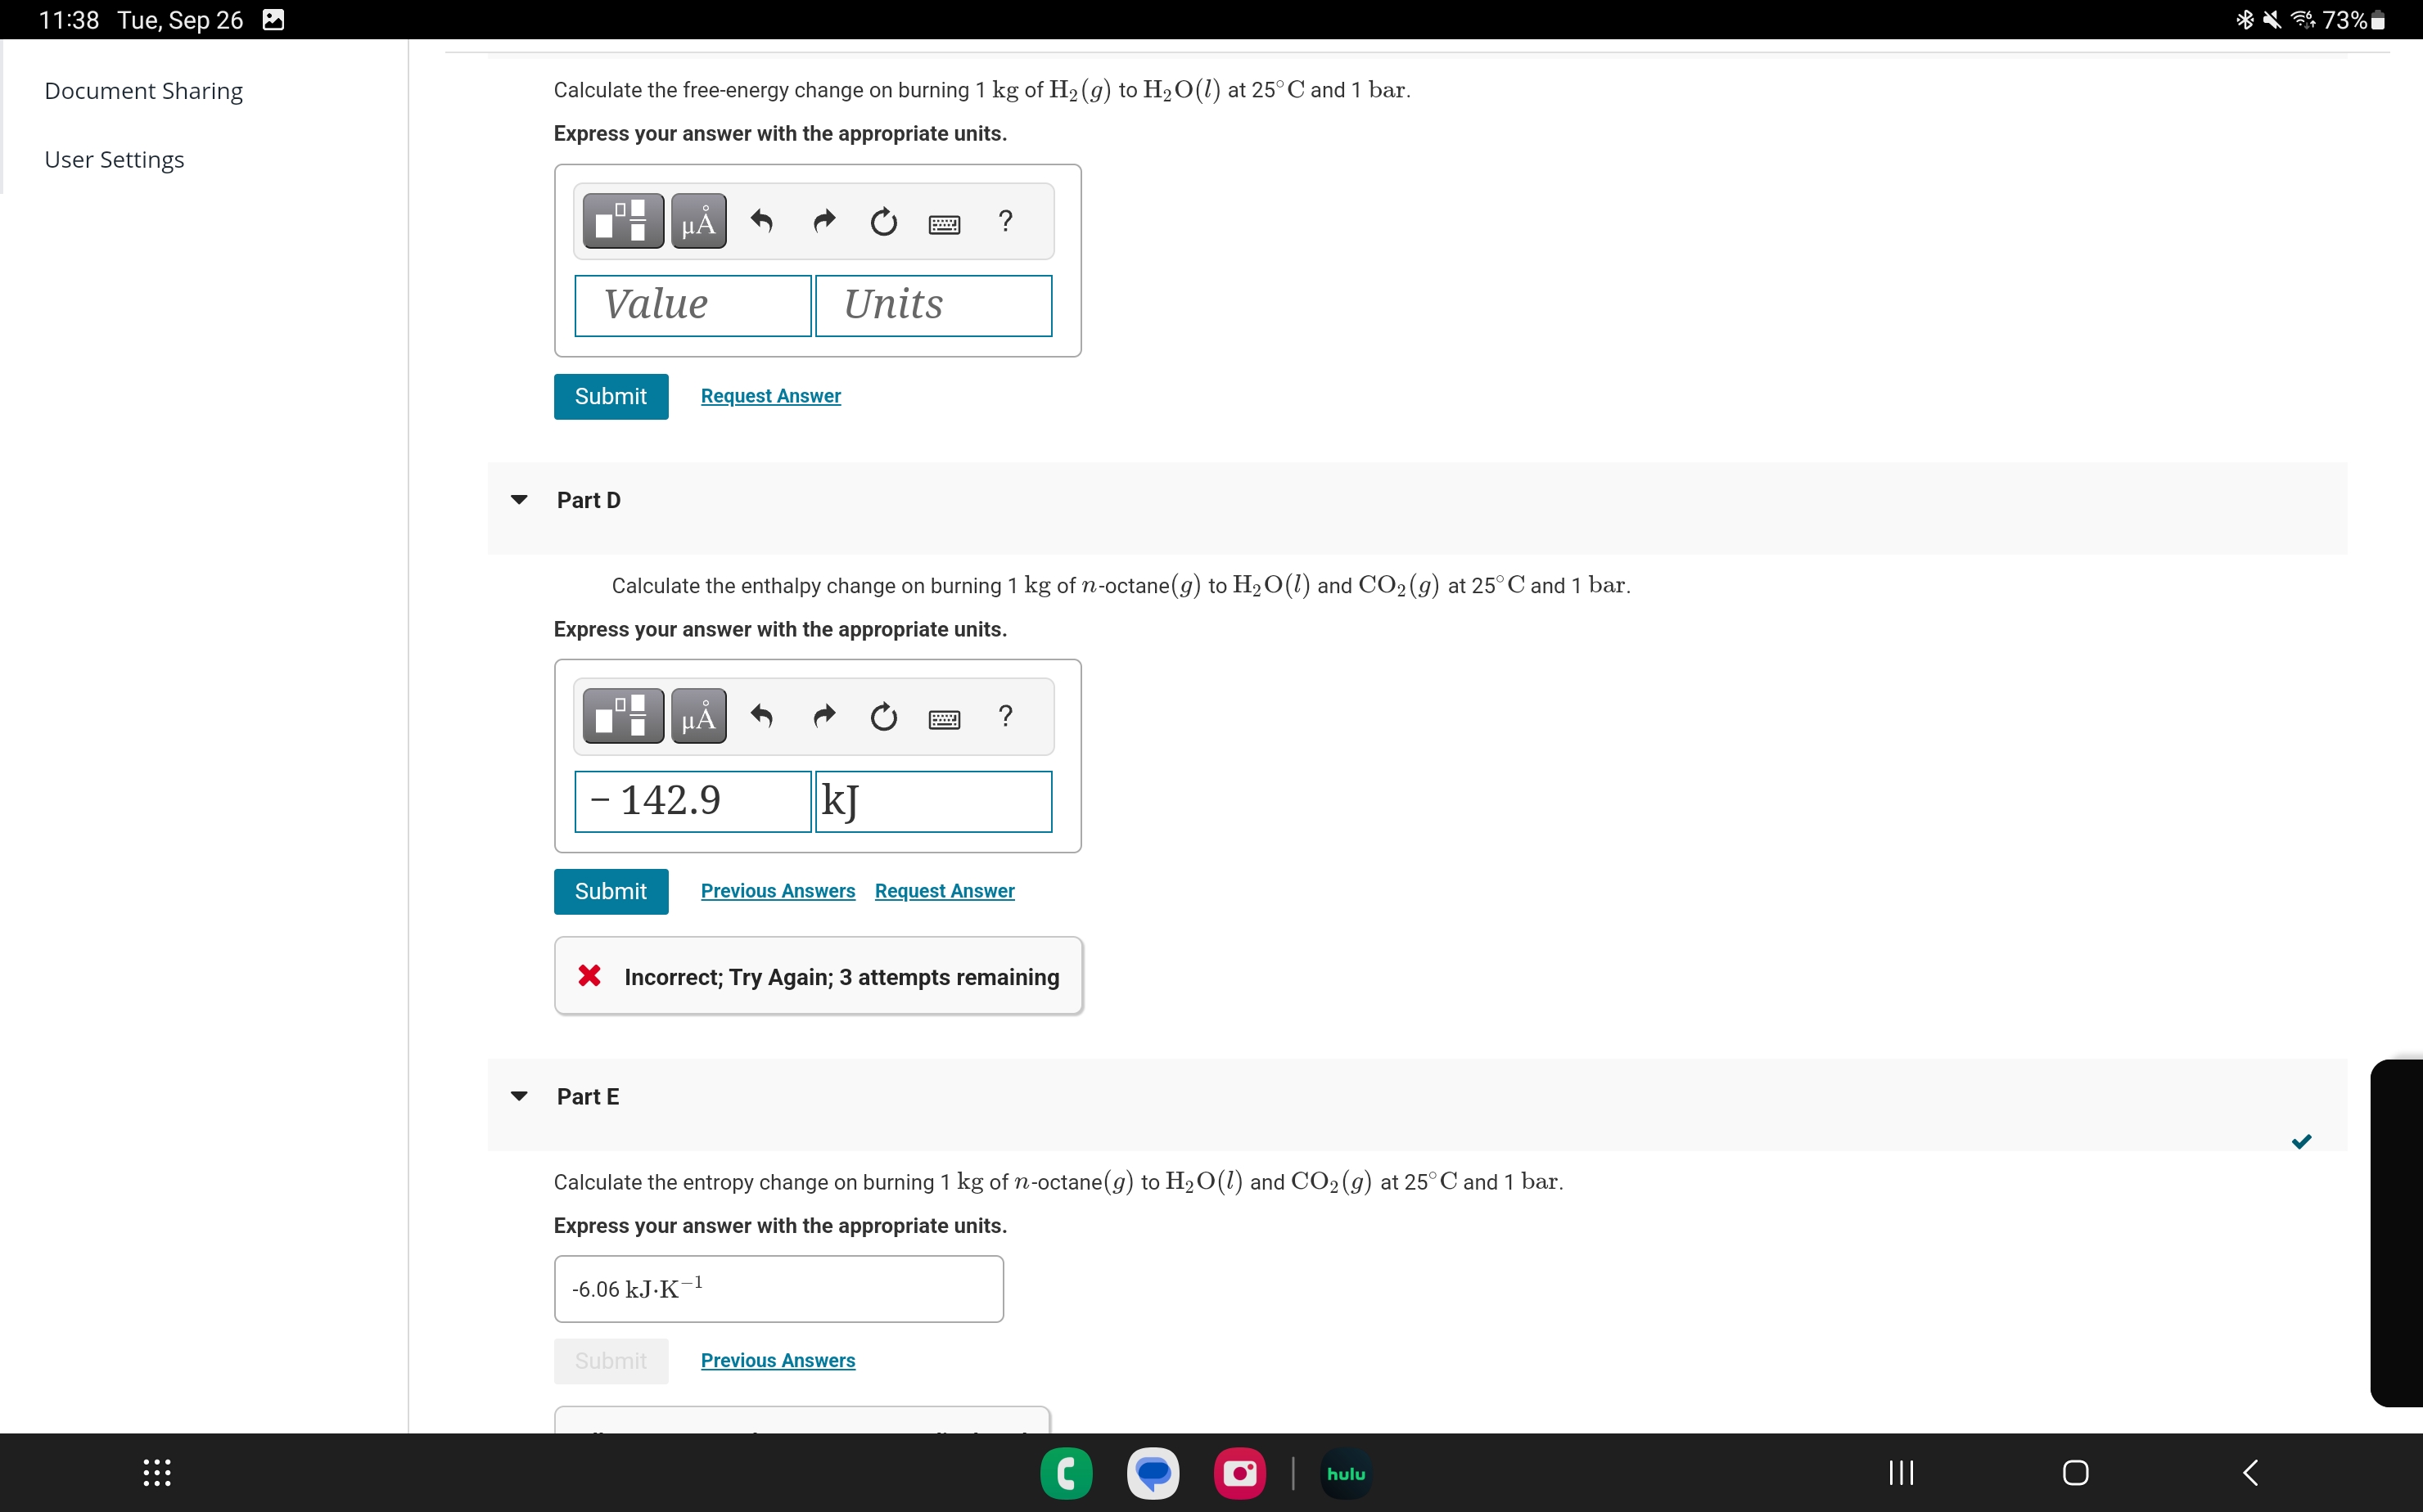Collapse the Part E section
The width and height of the screenshot is (2423, 1512).
point(519,1096)
